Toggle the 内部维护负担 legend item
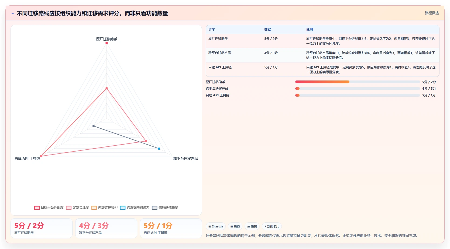The width and height of the screenshot is (450, 249). tap(104, 208)
